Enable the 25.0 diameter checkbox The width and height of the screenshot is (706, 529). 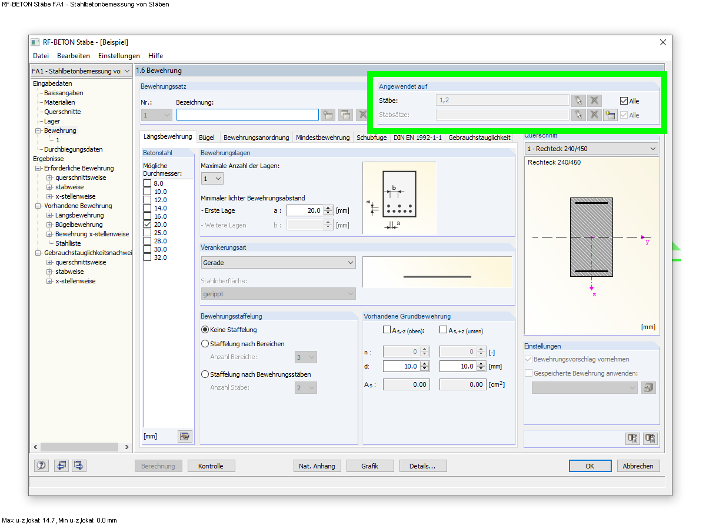click(x=147, y=233)
